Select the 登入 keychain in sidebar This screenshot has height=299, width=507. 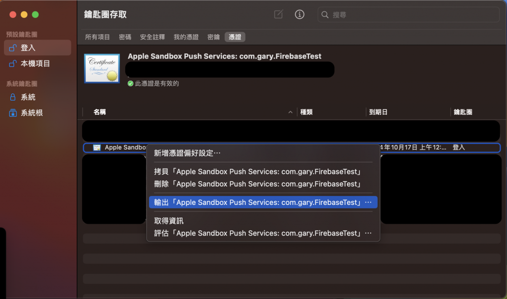coord(38,48)
